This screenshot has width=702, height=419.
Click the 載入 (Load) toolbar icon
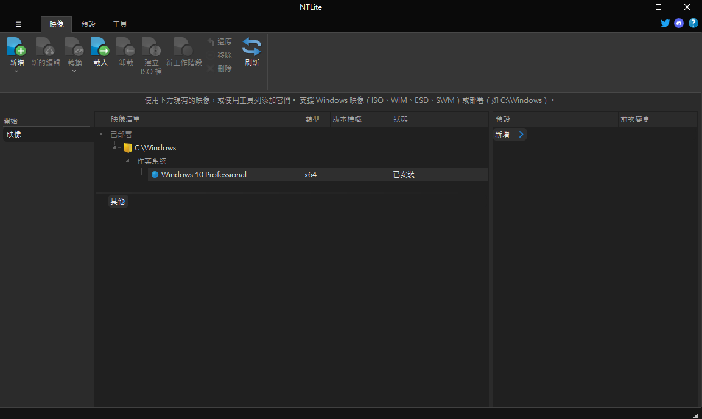pyautogui.click(x=100, y=47)
